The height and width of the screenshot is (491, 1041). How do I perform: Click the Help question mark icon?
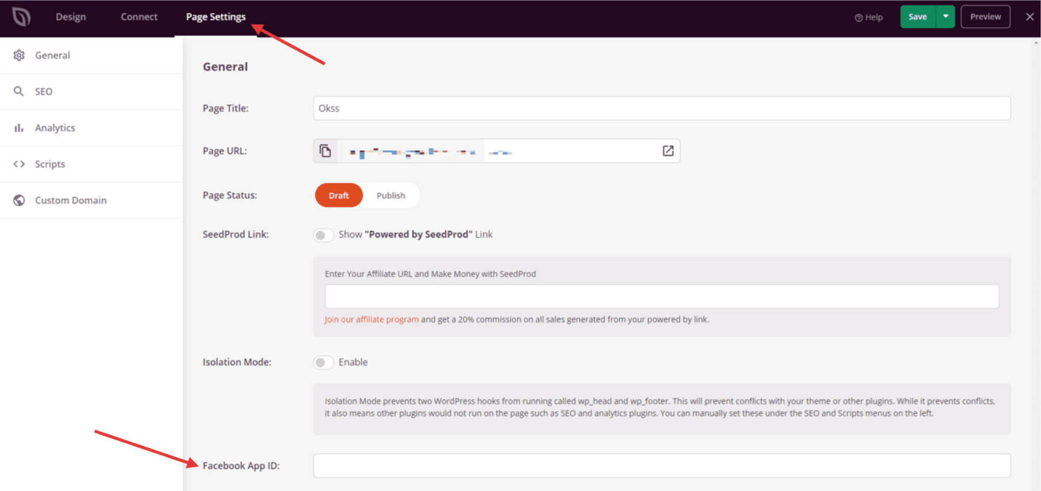(858, 17)
